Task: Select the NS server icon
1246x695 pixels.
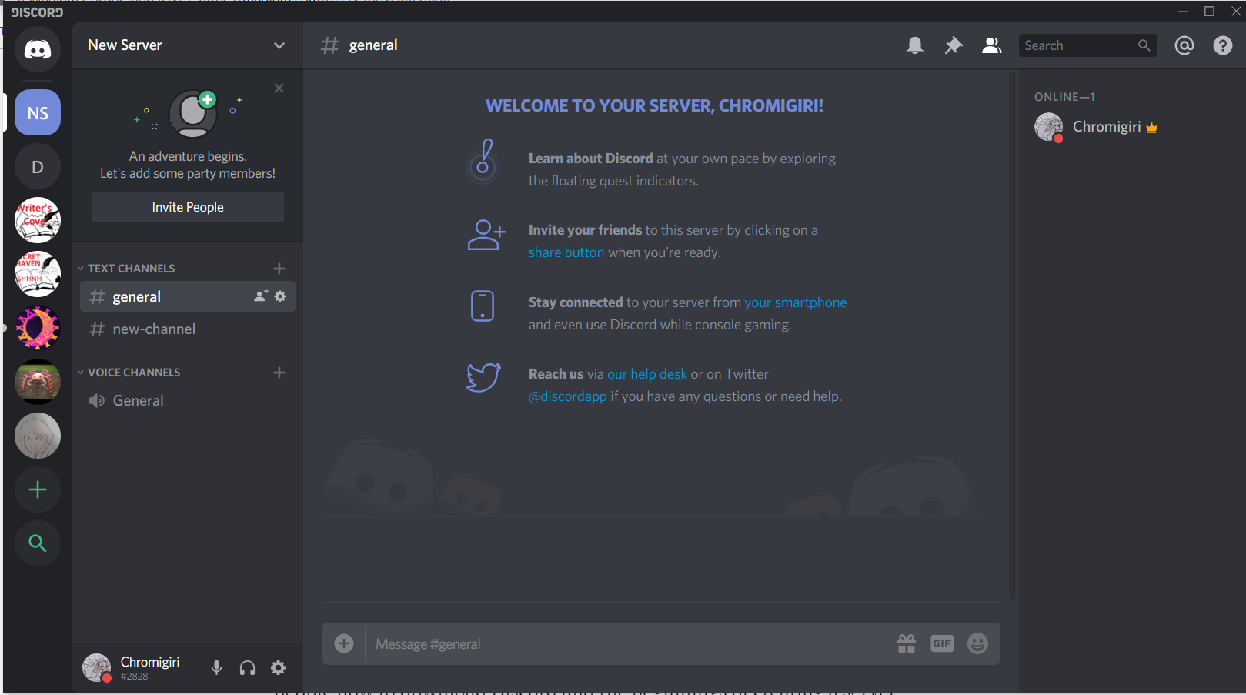Action: click(38, 113)
